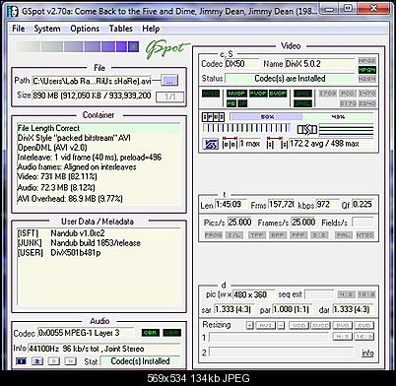396x386 pixels.
Task: Select audio stream 3 button
Action: 54,361
